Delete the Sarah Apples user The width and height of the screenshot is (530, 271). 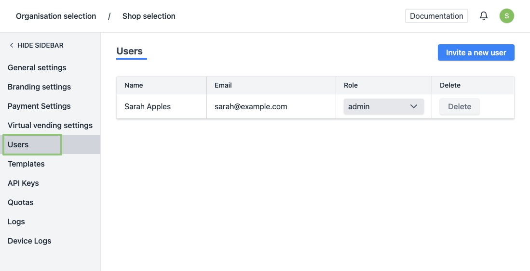click(x=459, y=106)
